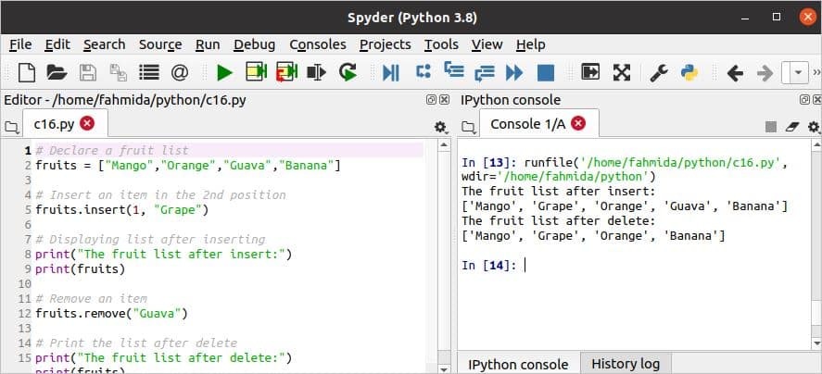Open a file via the folder icon
The width and height of the screenshot is (822, 374).
(x=57, y=72)
